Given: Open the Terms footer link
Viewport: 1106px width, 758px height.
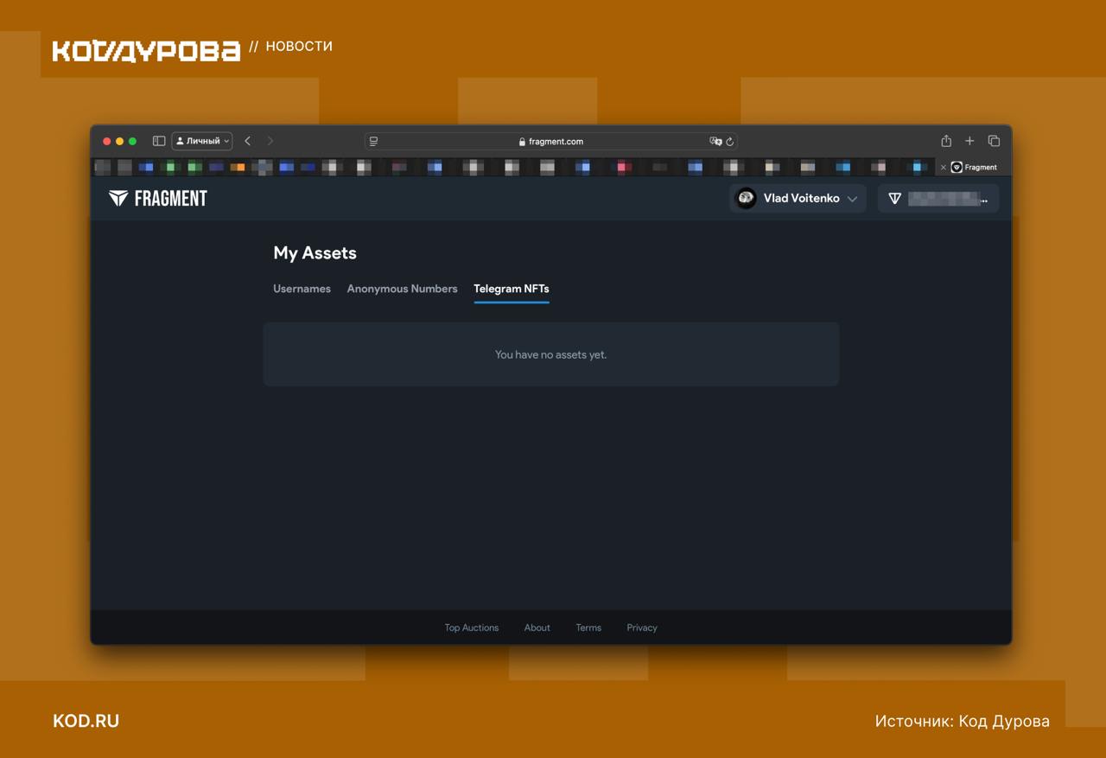Looking at the screenshot, I should (x=588, y=627).
